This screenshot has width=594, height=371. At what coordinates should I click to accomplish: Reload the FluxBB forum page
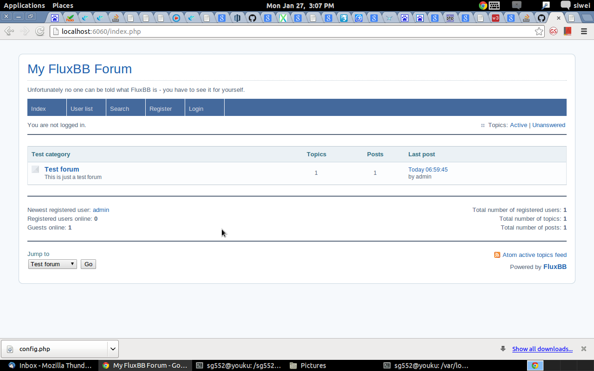pos(40,31)
